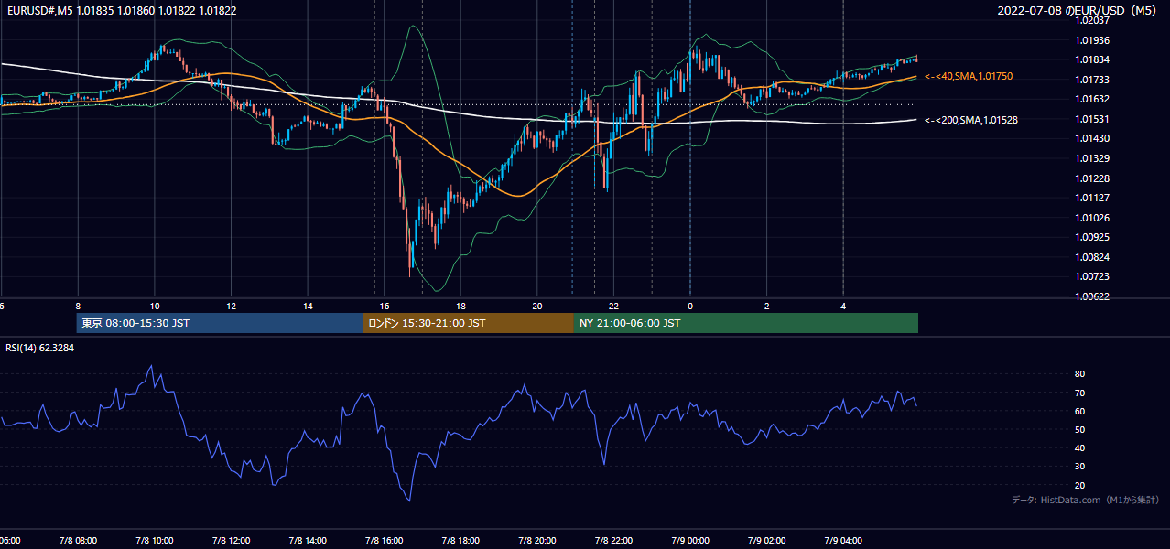The height and width of the screenshot is (549, 1170).
Task: Click the 7/9 04:00 bottom time label
Action: 843,541
